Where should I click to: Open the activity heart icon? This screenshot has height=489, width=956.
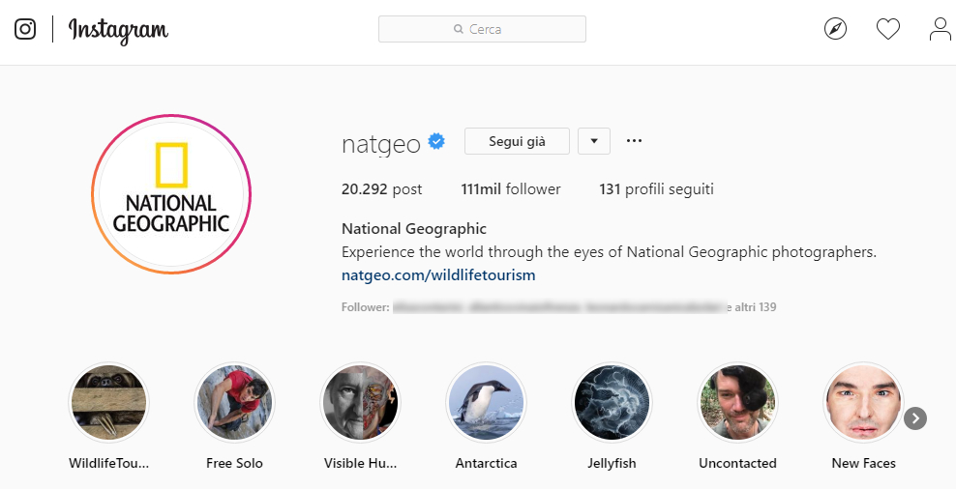click(887, 29)
